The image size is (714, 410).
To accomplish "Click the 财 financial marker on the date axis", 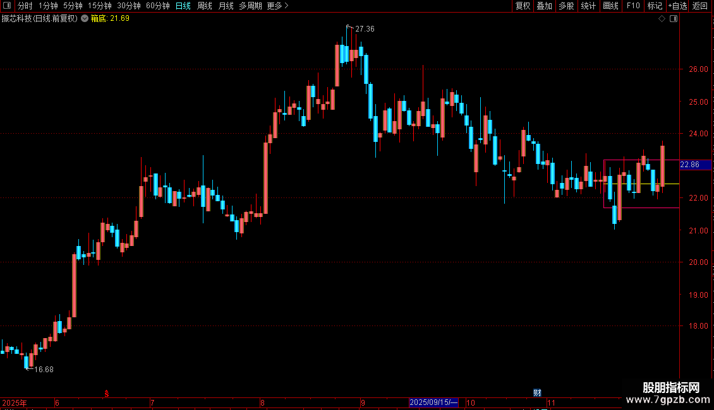I will 537,393.
